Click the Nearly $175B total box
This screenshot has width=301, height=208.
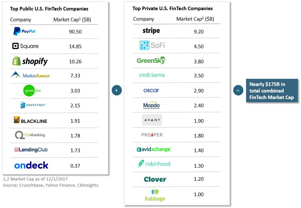click(x=272, y=91)
